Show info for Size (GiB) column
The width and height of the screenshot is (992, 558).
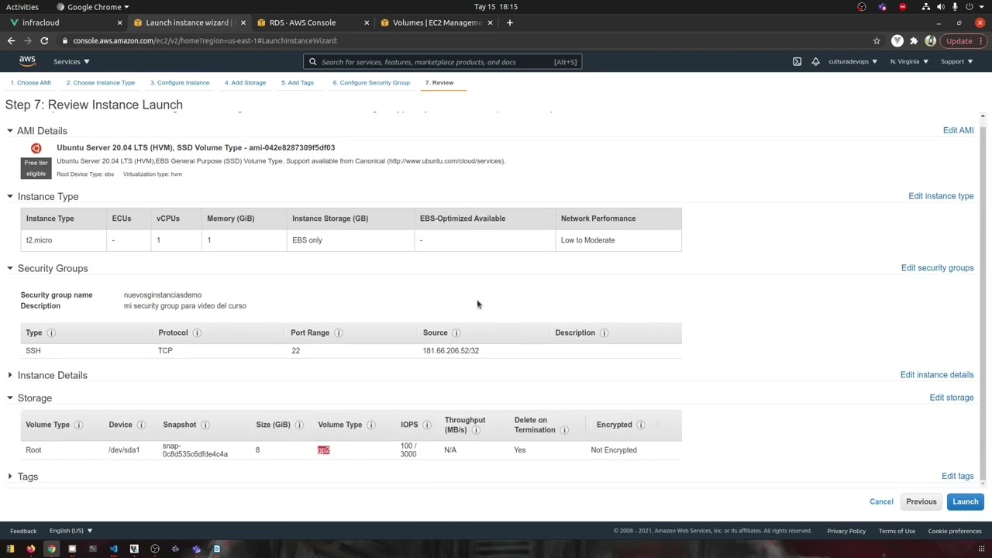pos(299,425)
